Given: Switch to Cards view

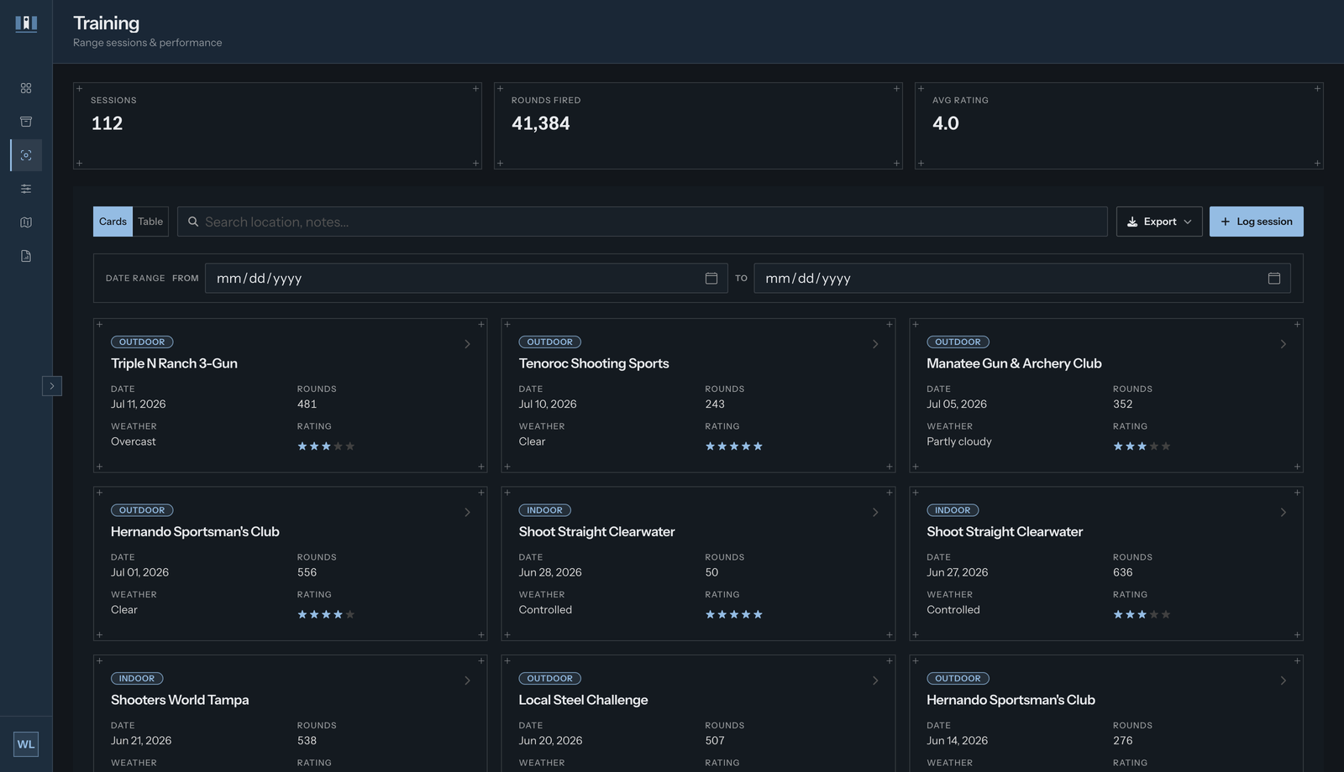Looking at the screenshot, I should (113, 222).
